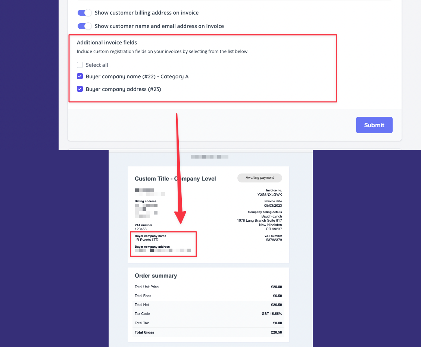
Task: Uncheck Buyer company name (#22) - Category A
Action: [79, 76]
